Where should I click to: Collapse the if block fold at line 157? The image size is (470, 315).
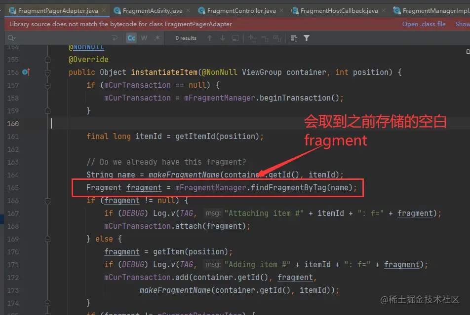tap(47, 85)
